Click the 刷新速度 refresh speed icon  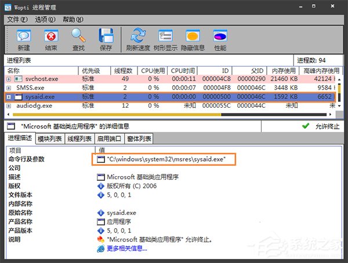point(138,35)
